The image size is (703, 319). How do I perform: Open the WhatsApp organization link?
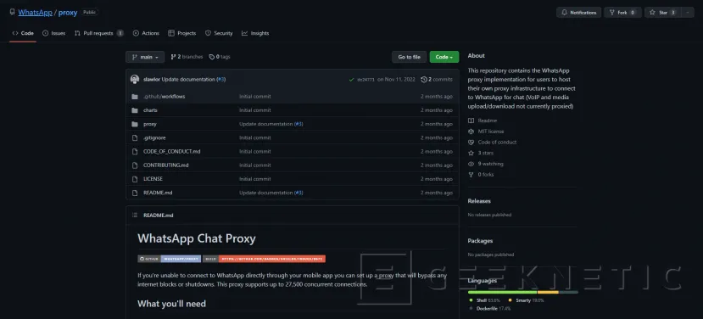pyautogui.click(x=35, y=13)
